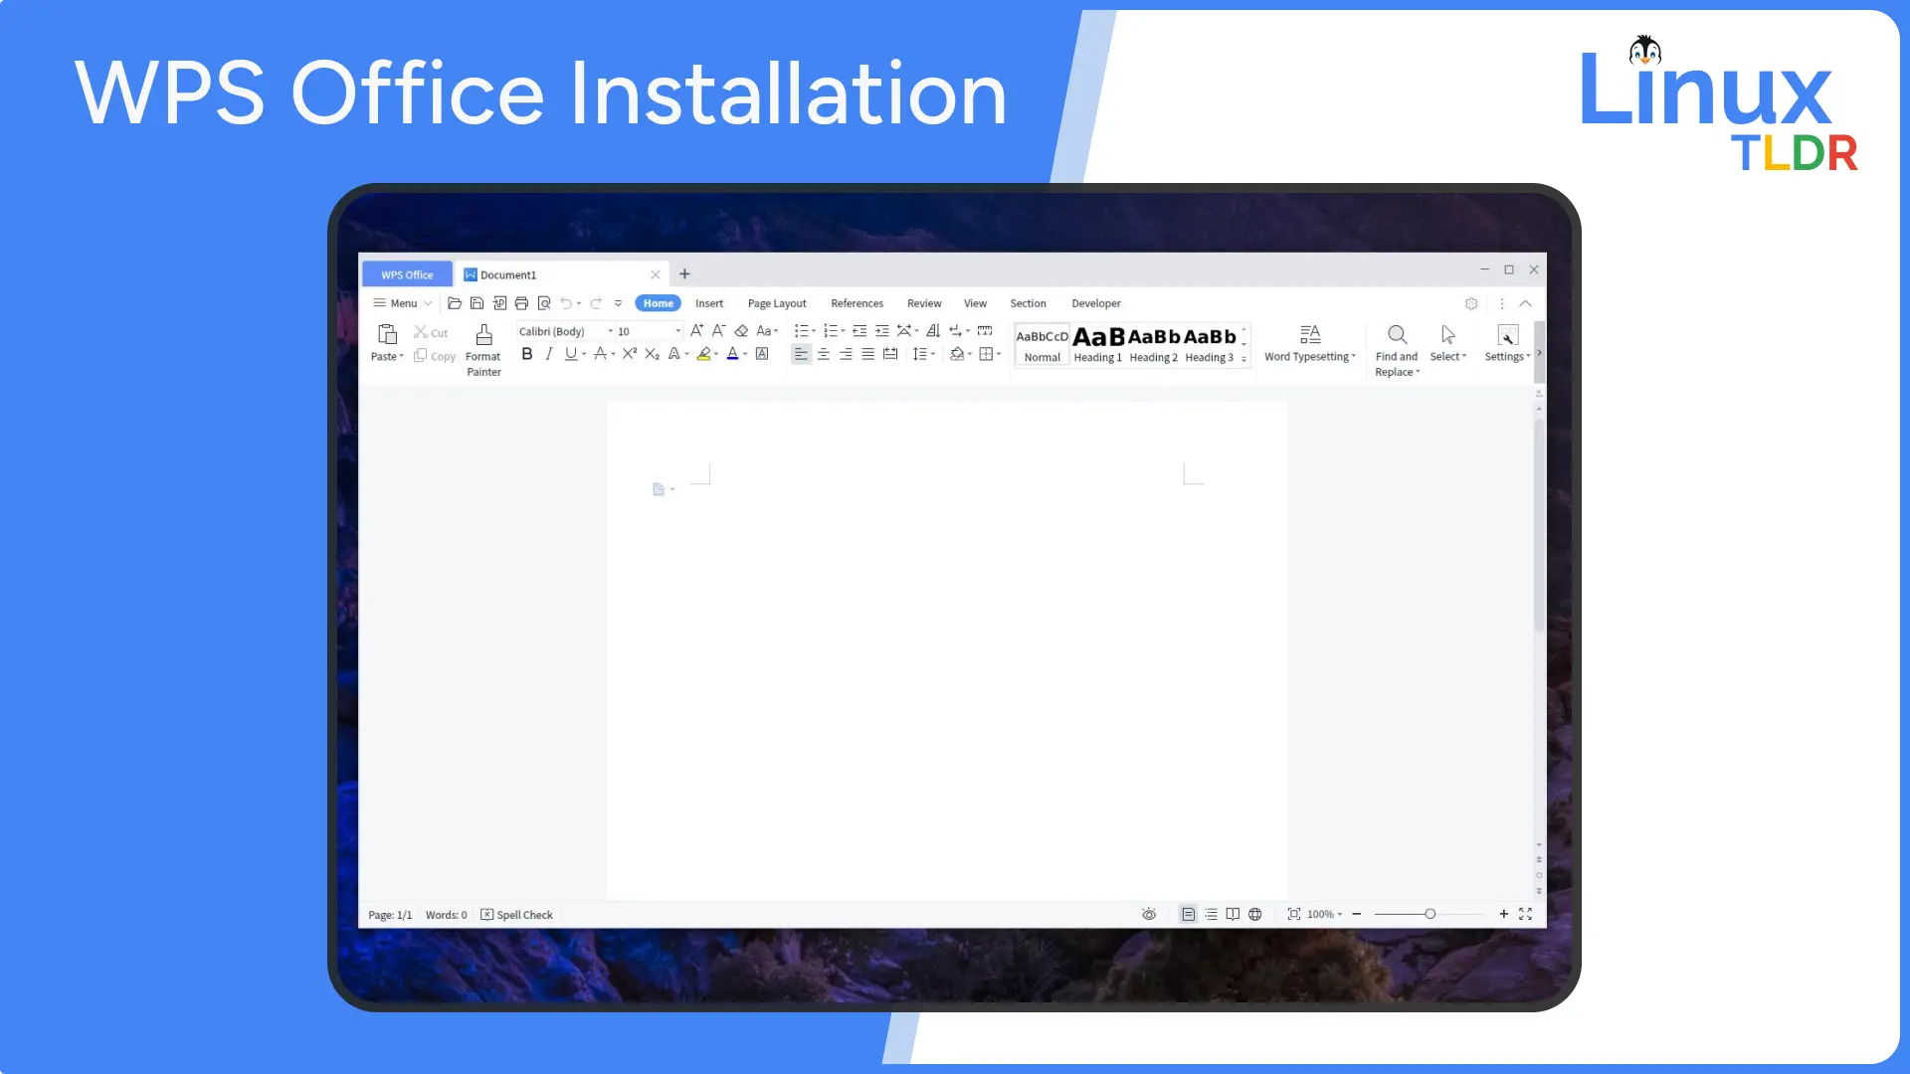Click the Italic formatting icon
The height and width of the screenshot is (1074, 1910).
coord(548,355)
